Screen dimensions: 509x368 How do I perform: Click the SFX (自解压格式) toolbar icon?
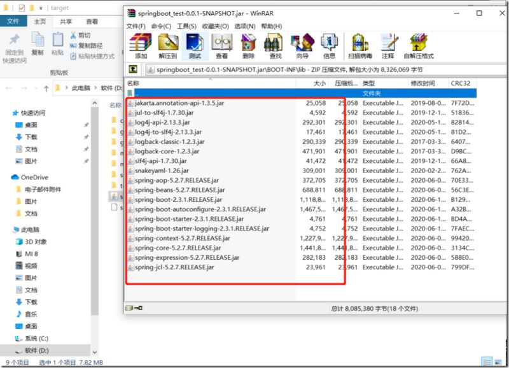tap(419, 46)
